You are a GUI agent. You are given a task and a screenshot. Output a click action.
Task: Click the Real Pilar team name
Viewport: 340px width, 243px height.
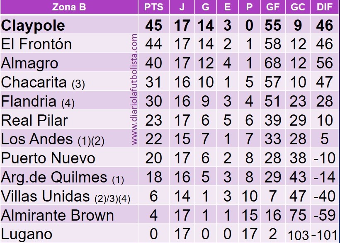tap(34, 120)
